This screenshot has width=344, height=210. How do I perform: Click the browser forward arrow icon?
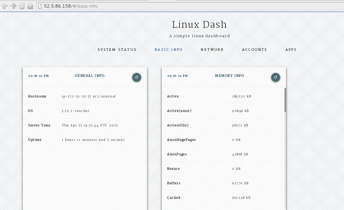point(13,6)
